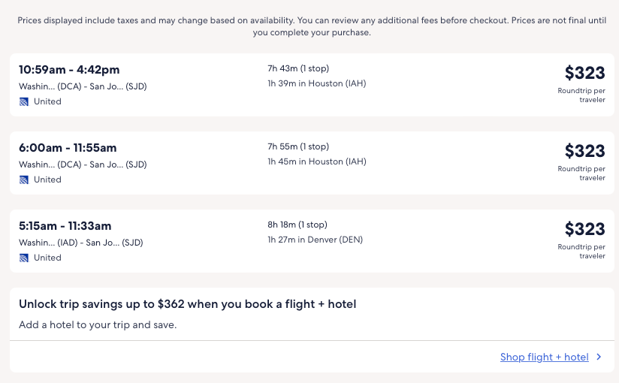The height and width of the screenshot is (383, 619).
Task: Click the Add a hotel to your trip text
Action: 98,325
